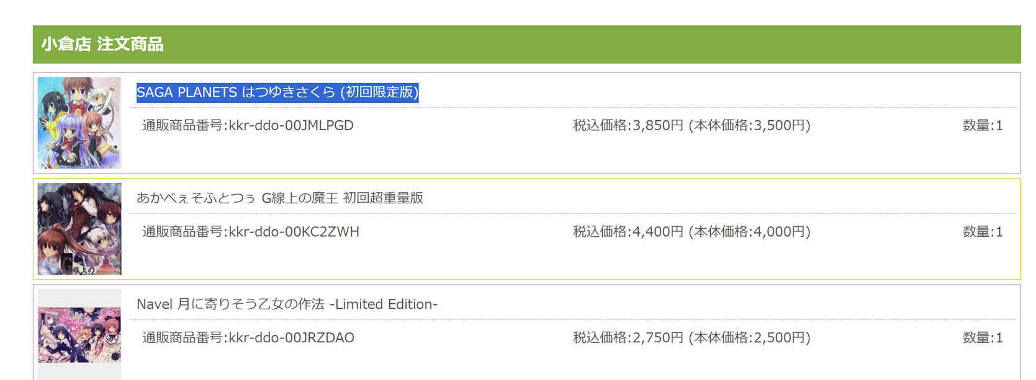This screenshot has height=380, width=1036.
Task: Click the 本体価格 3,500円 text
Action: 750,126
